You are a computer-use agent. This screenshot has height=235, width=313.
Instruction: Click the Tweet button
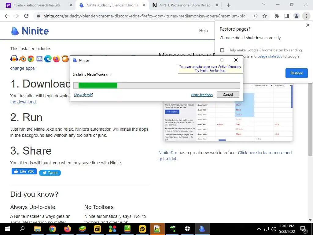click(x=50, y=173)
